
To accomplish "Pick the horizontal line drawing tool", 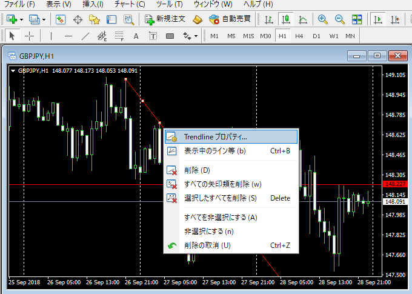I will 68,36.
